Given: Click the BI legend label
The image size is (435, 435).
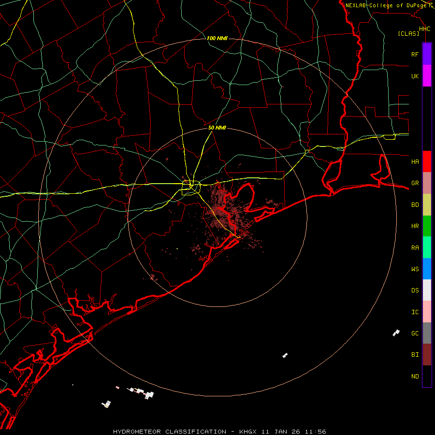Looking at the screenshot, I should (x=415, y=355).
